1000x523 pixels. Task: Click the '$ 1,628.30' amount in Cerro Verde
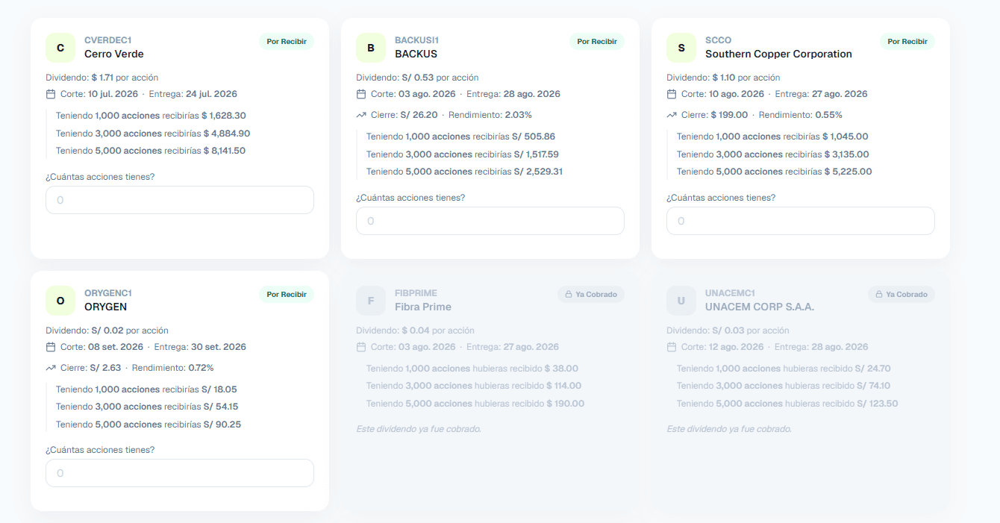coord(224,116)
